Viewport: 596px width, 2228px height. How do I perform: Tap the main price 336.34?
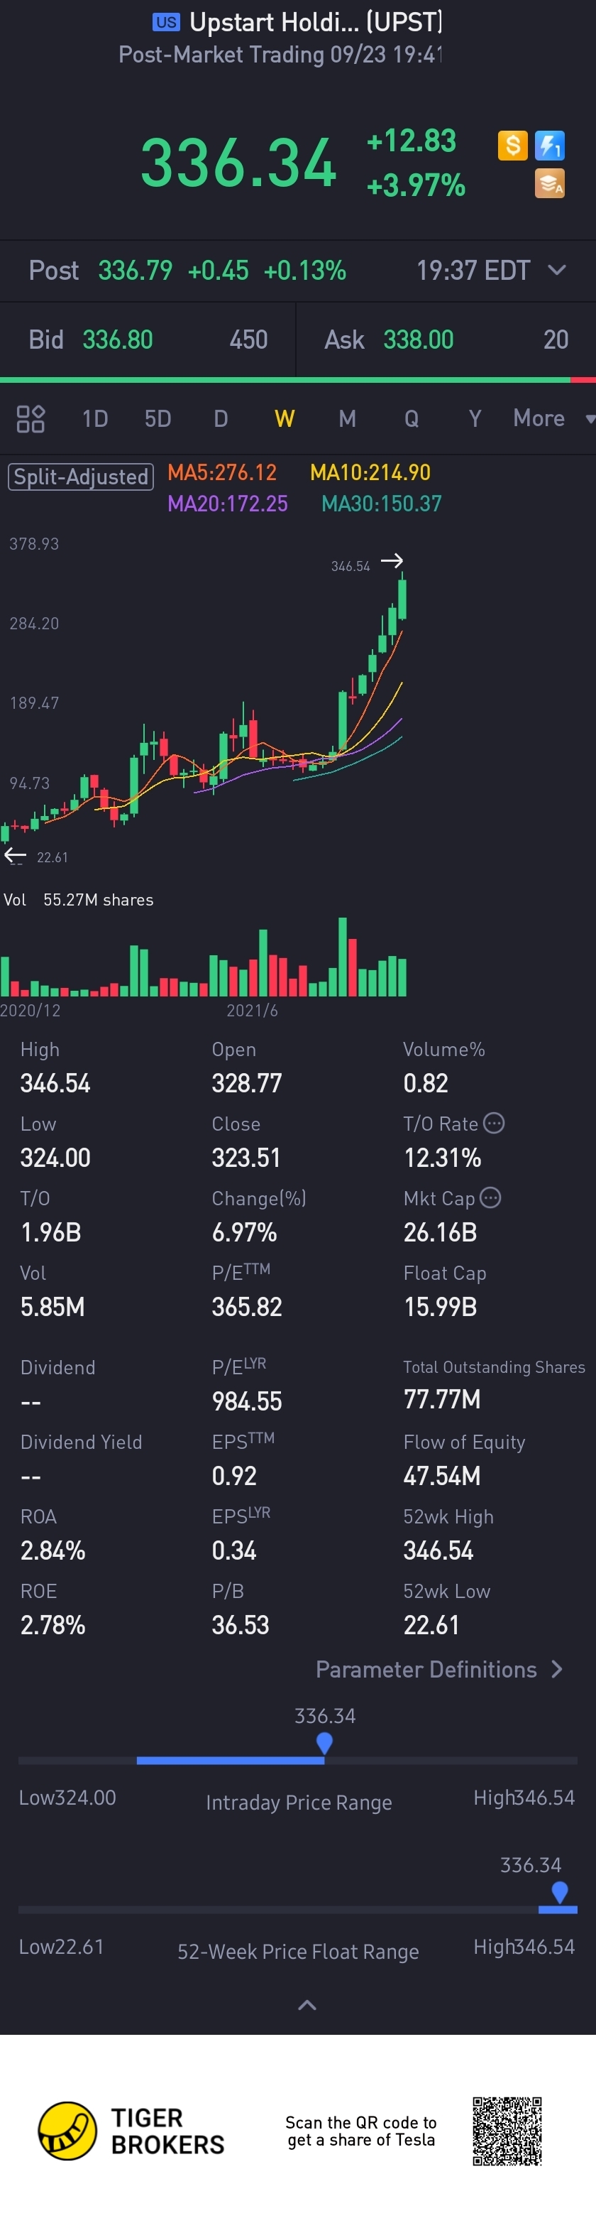coord(238,163)
